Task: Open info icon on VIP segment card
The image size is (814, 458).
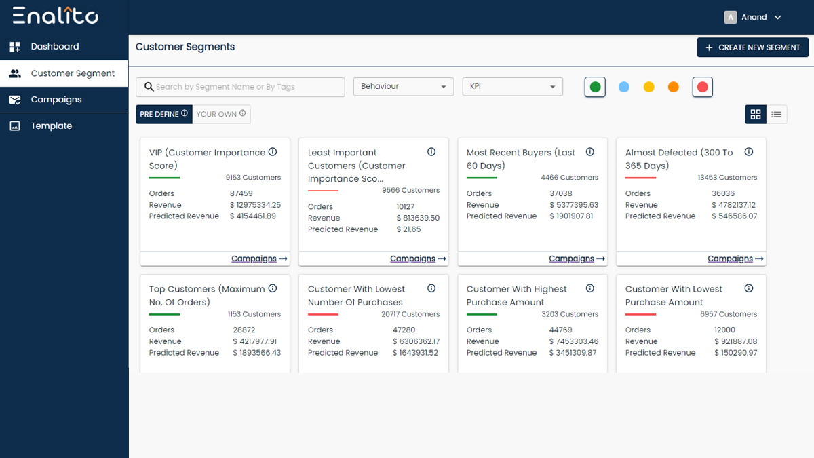Action: 273,152
